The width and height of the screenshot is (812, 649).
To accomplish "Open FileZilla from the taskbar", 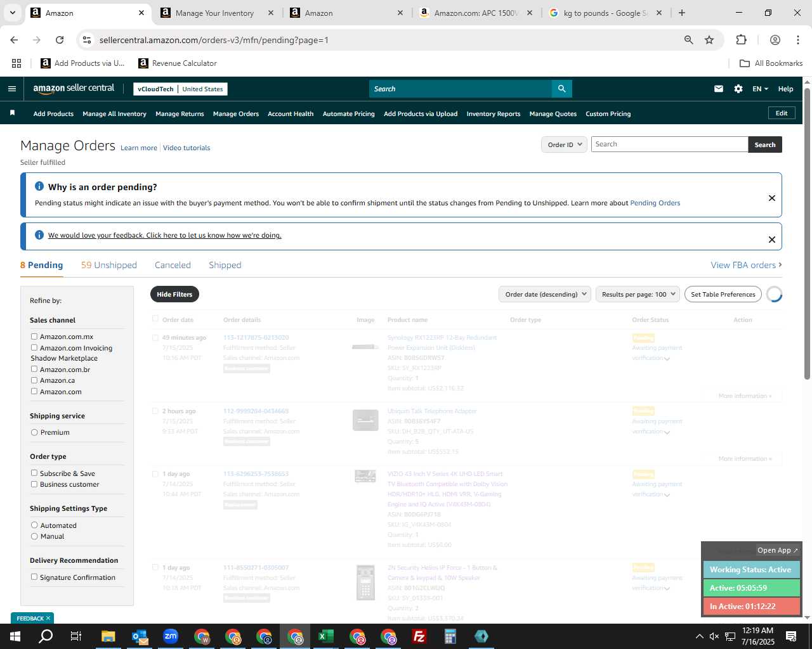I will click(419, 636).
